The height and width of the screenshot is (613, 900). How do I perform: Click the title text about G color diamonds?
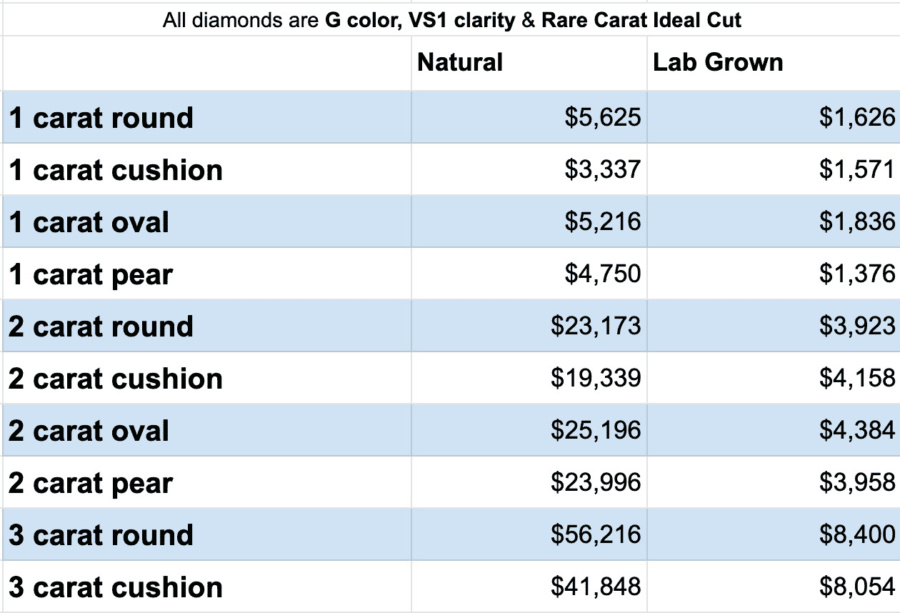click(x=452, y=20)
